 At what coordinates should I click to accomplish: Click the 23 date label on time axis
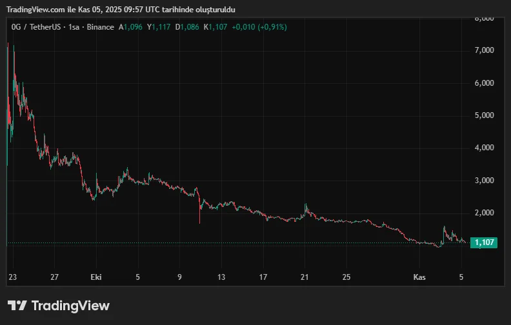13,277
